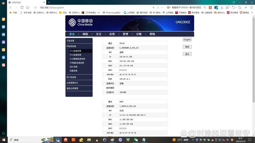The image size is (255, 143).
Task: Click the purple pencil sidebar icon
Action: click(x=3, y=42)
